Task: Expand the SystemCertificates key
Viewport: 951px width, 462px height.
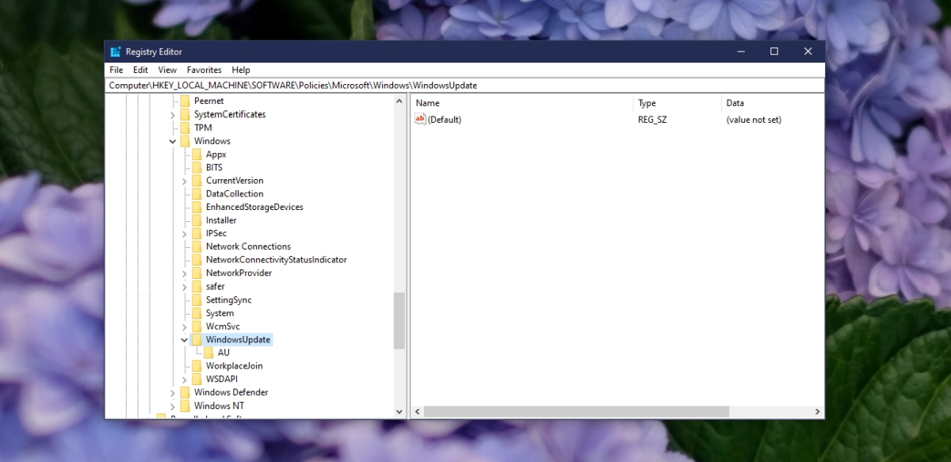Action: click(173, 114)
